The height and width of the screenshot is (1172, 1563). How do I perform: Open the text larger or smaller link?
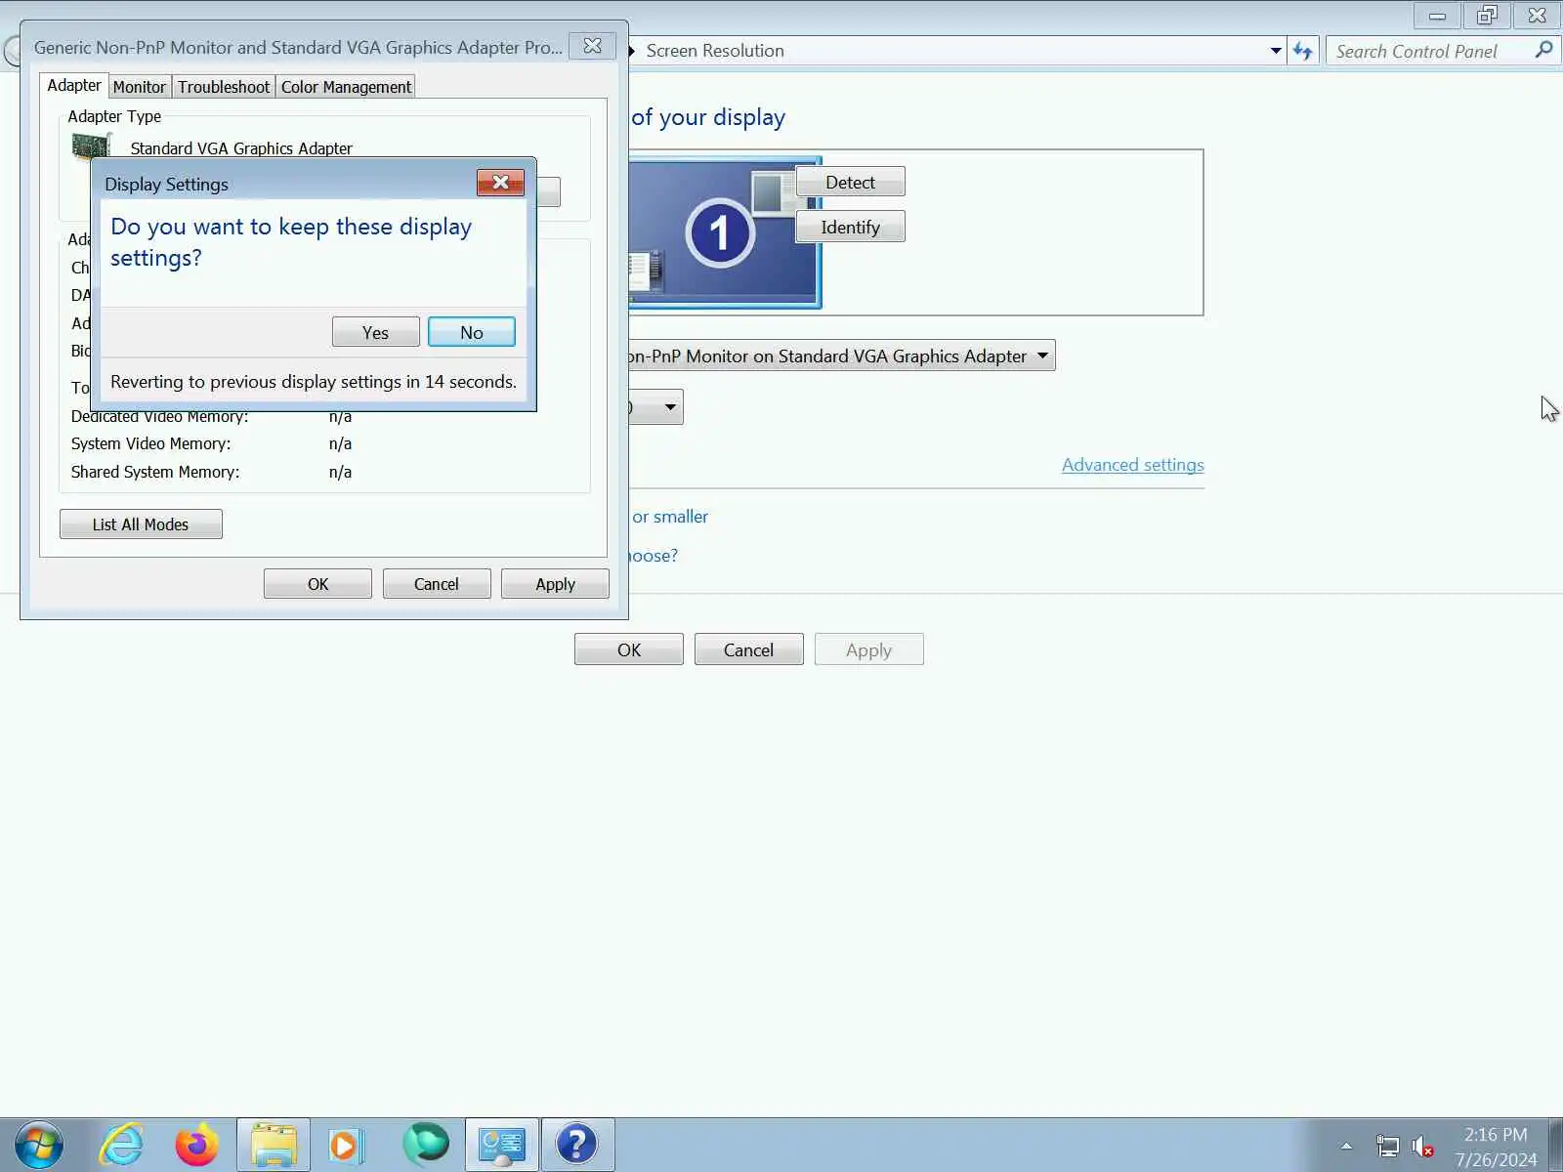[x=669, y=517]
